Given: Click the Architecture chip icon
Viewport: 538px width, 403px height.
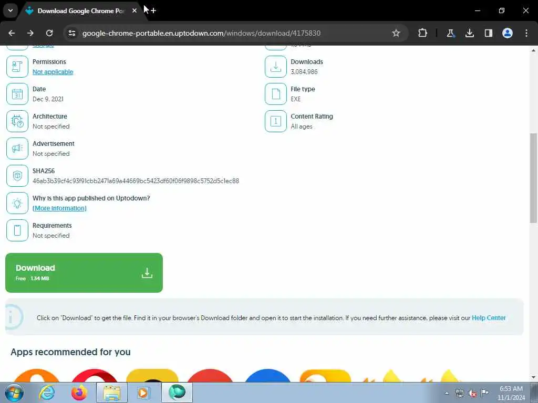Looking at the screenshot, I should pyautogui.click(x=17, y=121).
